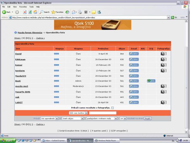The width and height of the screenshot is (190, 143).
Task: Open the Help menu
Action: click(x=38, y=7)
